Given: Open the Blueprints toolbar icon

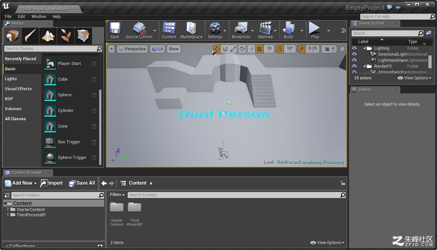Looking at the screenshot, I should click(x=241, y=31).
